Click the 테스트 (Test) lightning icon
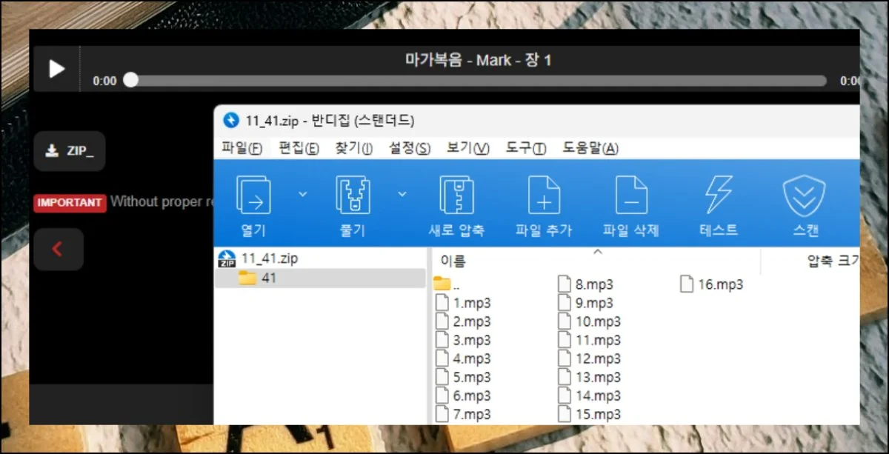Screen dimensions: 889x454 (x=719, y=196)
